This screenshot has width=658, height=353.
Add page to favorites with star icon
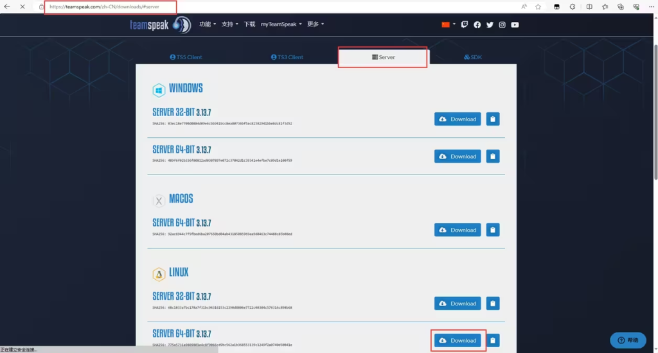tap(538, 6)
